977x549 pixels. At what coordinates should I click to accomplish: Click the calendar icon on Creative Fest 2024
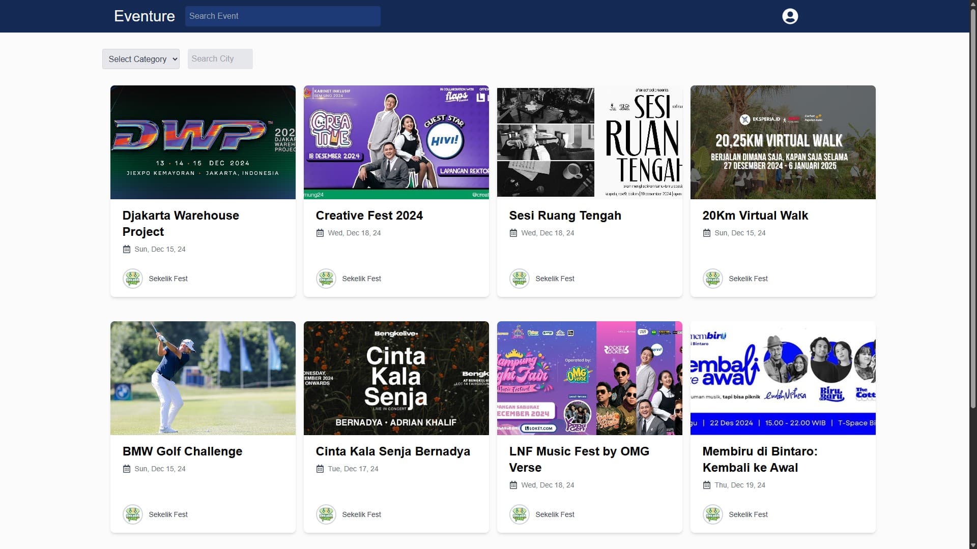320,233
